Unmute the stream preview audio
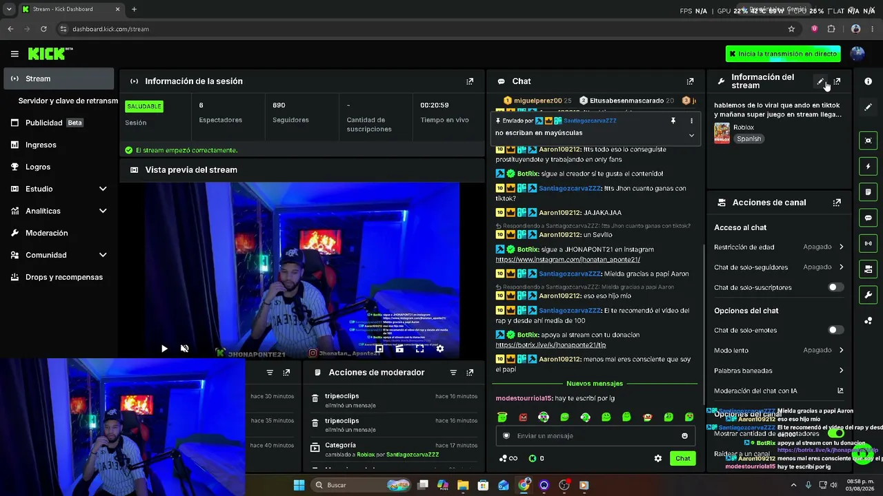This screenshot has width=883, height=496. (184, 349)
